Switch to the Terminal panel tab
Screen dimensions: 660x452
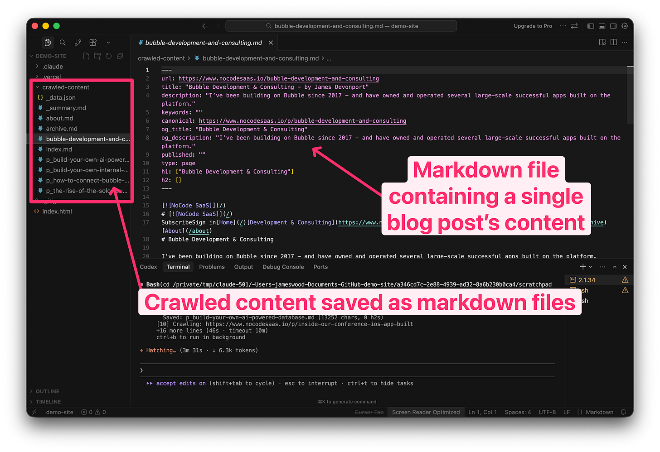[x=178, y=267]
